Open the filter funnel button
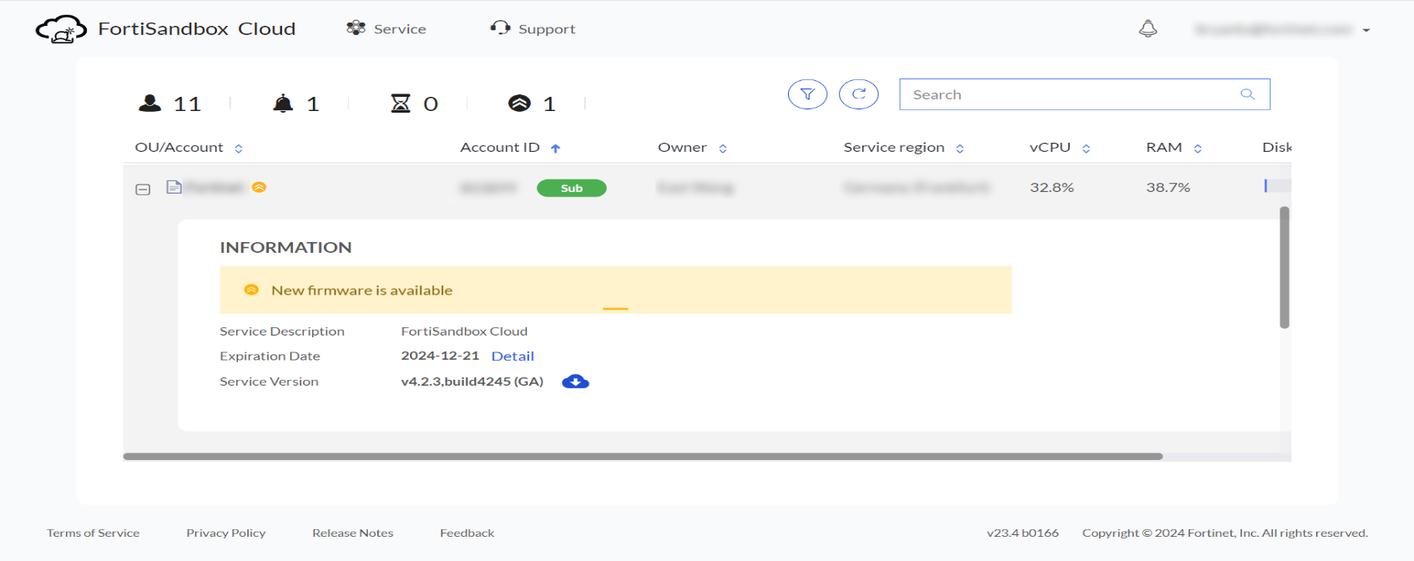 807,94
